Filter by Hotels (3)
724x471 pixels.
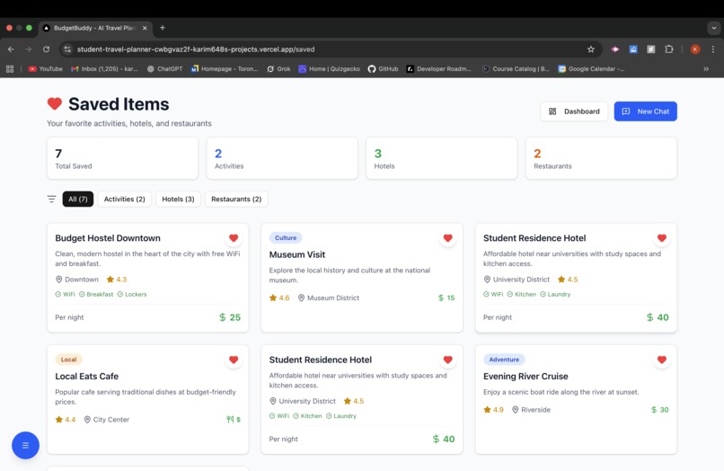tap(178, 199)
